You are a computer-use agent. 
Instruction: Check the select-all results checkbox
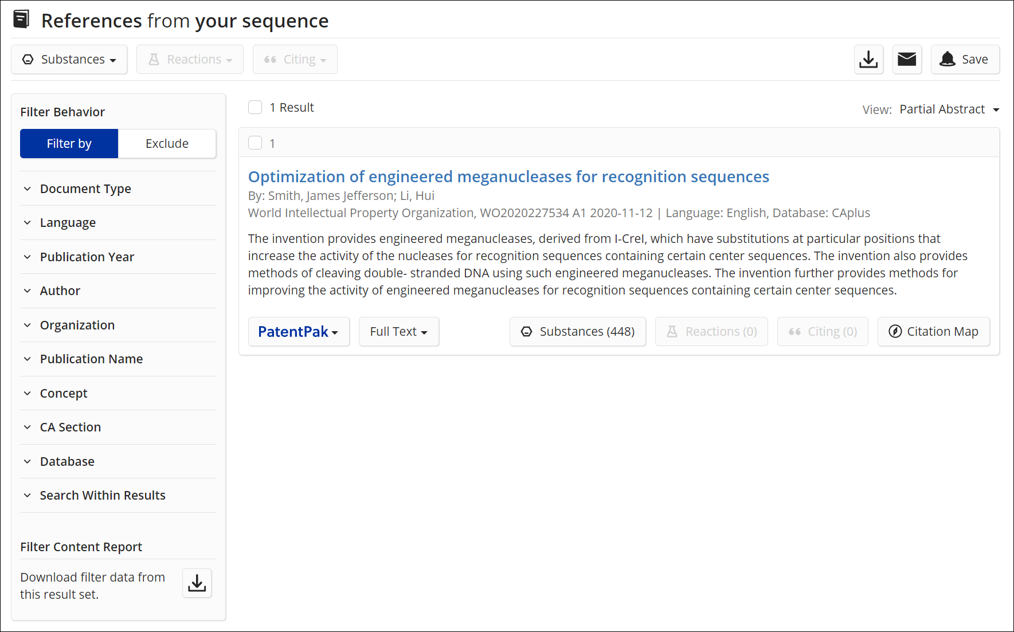(x=255, y=107)
